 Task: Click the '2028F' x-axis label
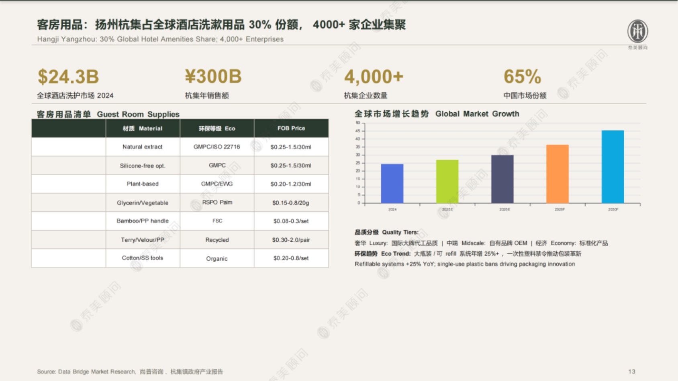(560, 209)
